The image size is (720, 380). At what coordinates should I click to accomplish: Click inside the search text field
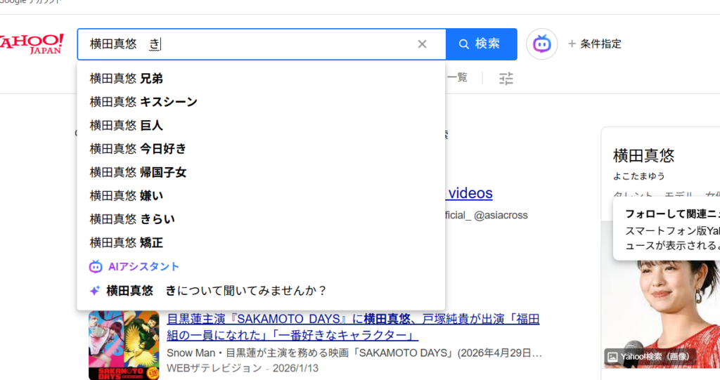(281, 44)
